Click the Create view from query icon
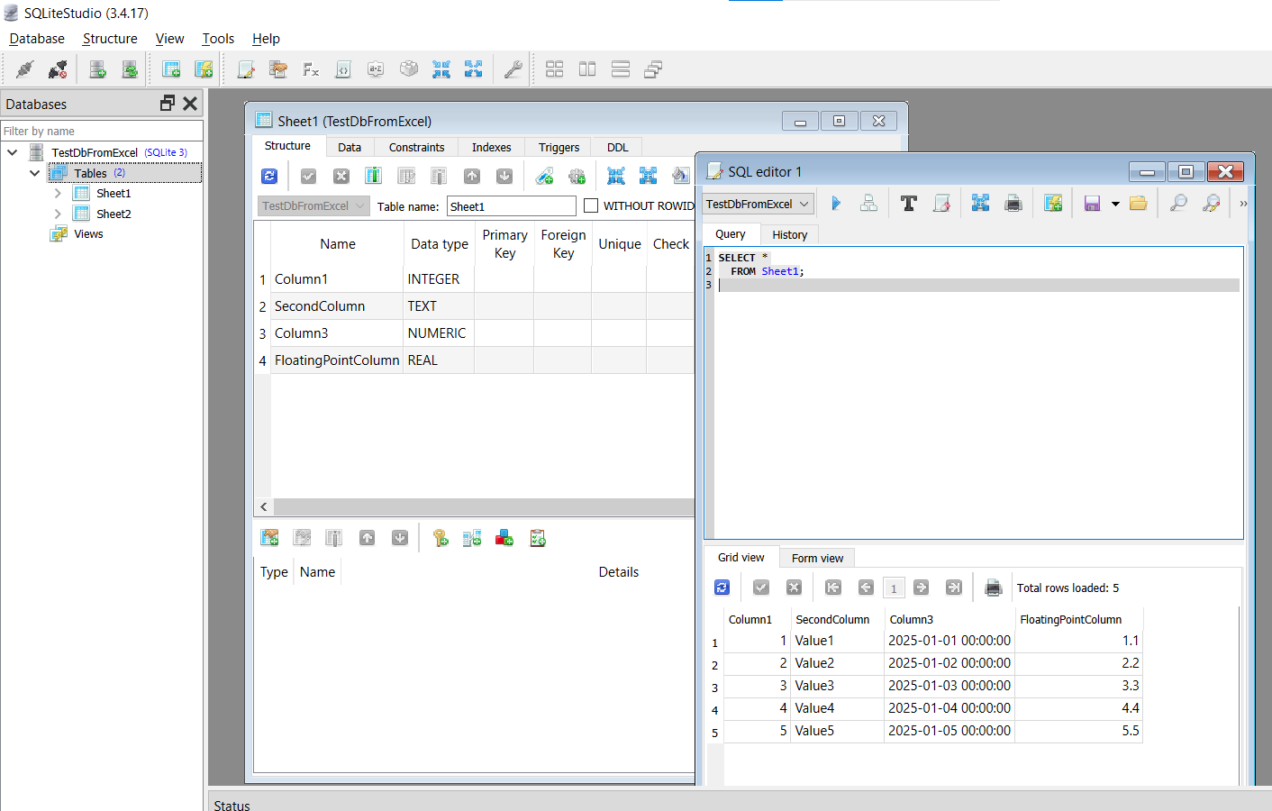1272x811 pixels. (1053, 204)
